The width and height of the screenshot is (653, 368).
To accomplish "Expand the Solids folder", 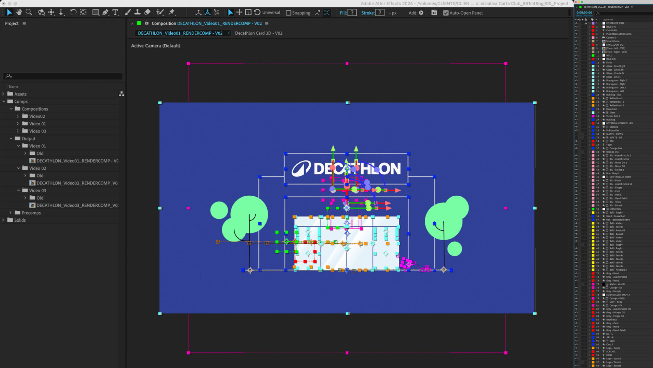I will click(x=3, y=220).
